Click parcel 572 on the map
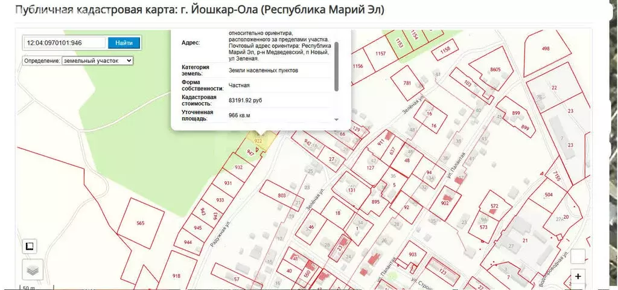The width and height of the screenshot is (618, 290). pos(495,207)
